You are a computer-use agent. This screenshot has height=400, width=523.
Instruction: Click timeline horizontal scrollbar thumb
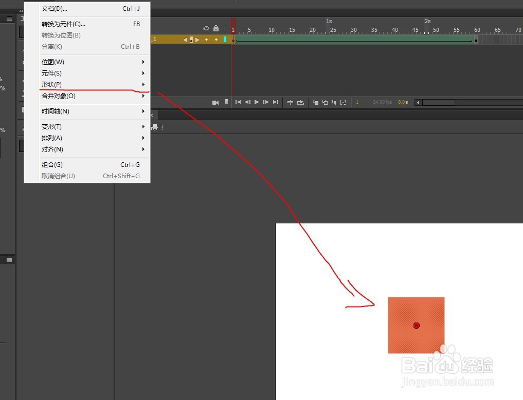[439, 103]
